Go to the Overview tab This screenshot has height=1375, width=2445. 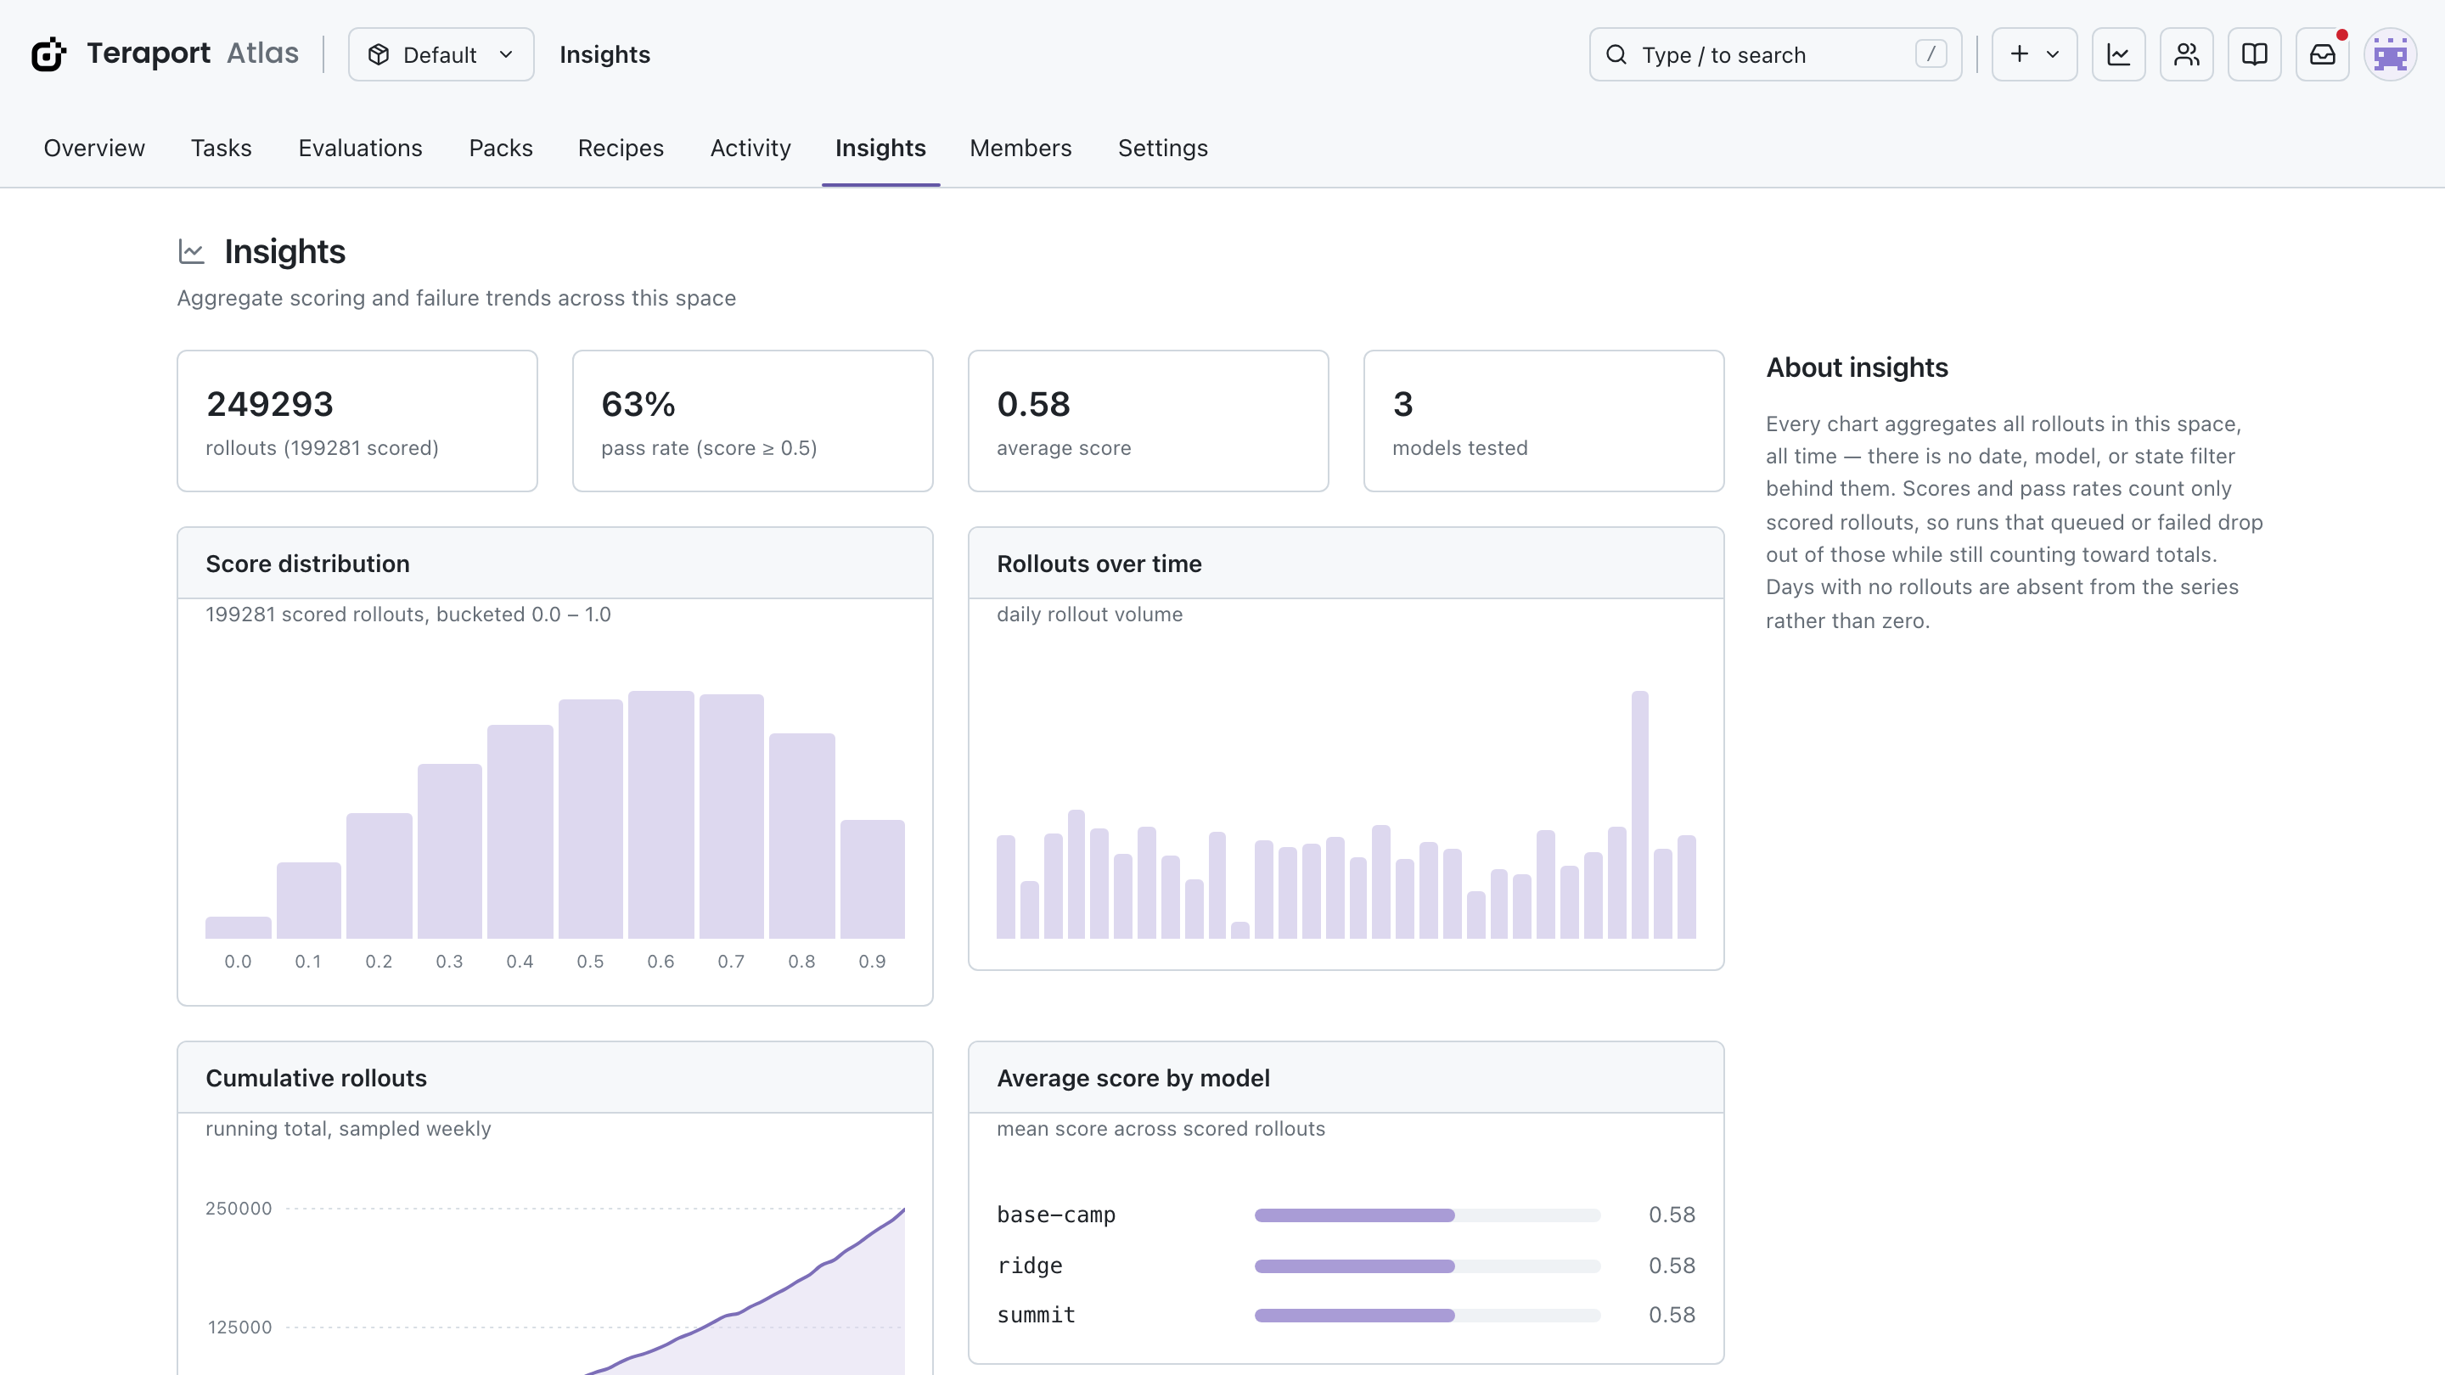pyautogui.click(x=94, y=148)
